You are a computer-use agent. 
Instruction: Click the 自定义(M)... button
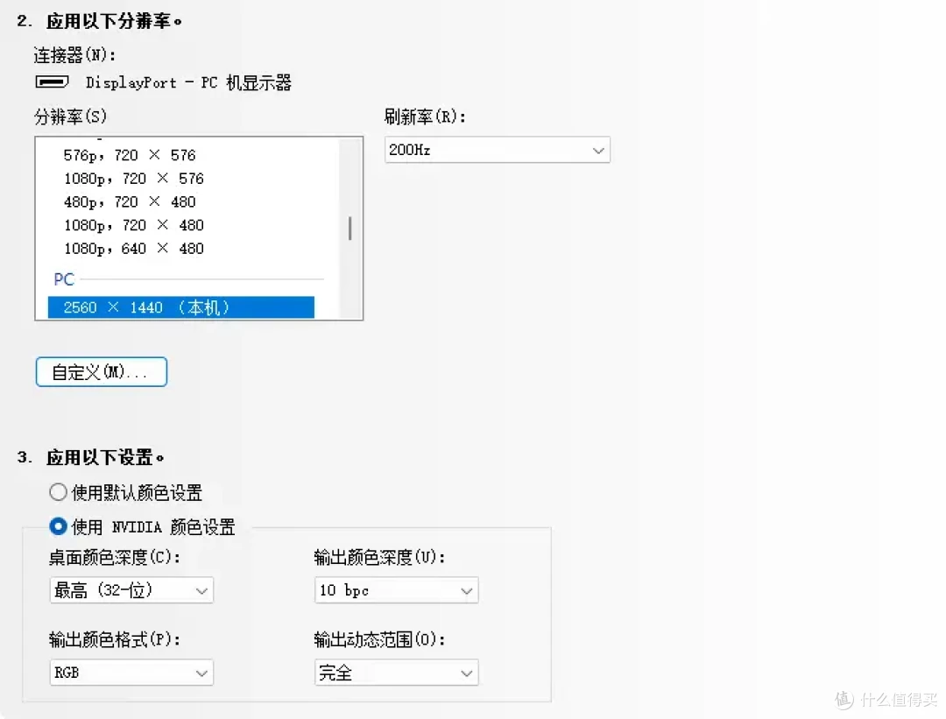[102, 371]
